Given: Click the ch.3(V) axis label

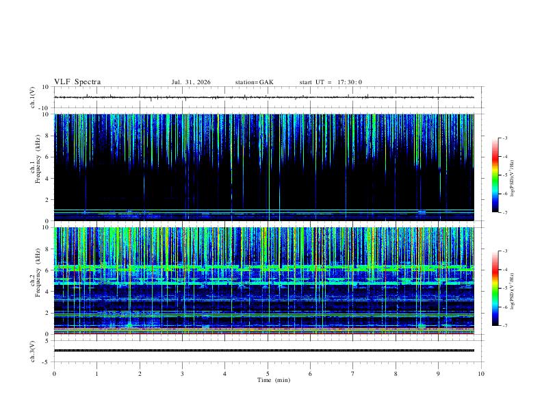Looking at the screenshot, I should point(33,351).
